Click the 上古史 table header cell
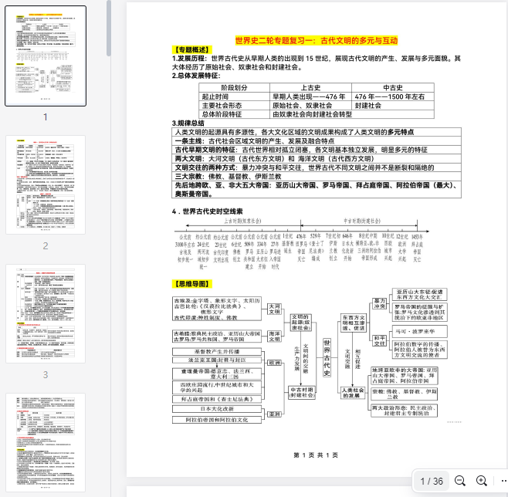The image size is (508, 497). pyautogui.click(x=311, y=87)
